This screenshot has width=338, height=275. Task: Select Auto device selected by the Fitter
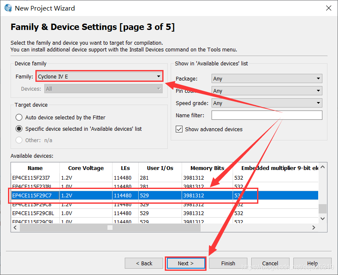click(x=19, y=117)
